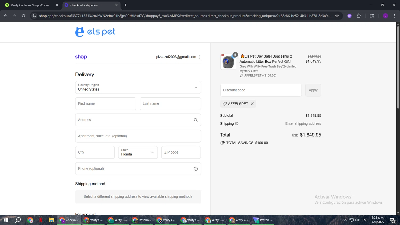Open File Explorer from the taskbar
The image size is (400, 225).
tap(51, 220)
